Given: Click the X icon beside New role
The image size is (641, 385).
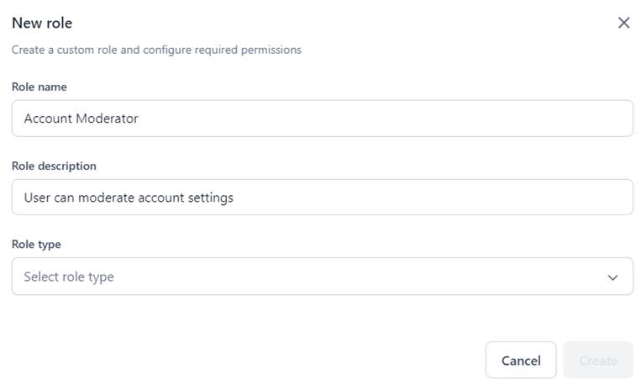Looking at the screenshot, I should (623, 23).
